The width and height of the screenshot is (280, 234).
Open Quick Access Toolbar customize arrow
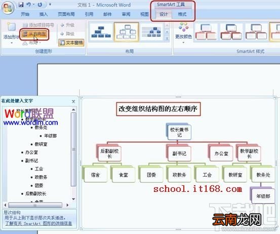pos(50,4)
